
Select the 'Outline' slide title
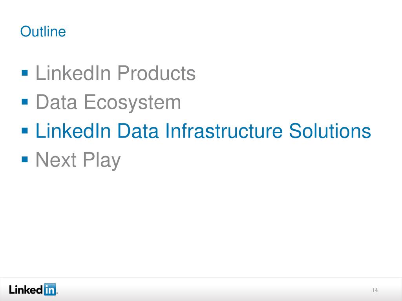43,31
